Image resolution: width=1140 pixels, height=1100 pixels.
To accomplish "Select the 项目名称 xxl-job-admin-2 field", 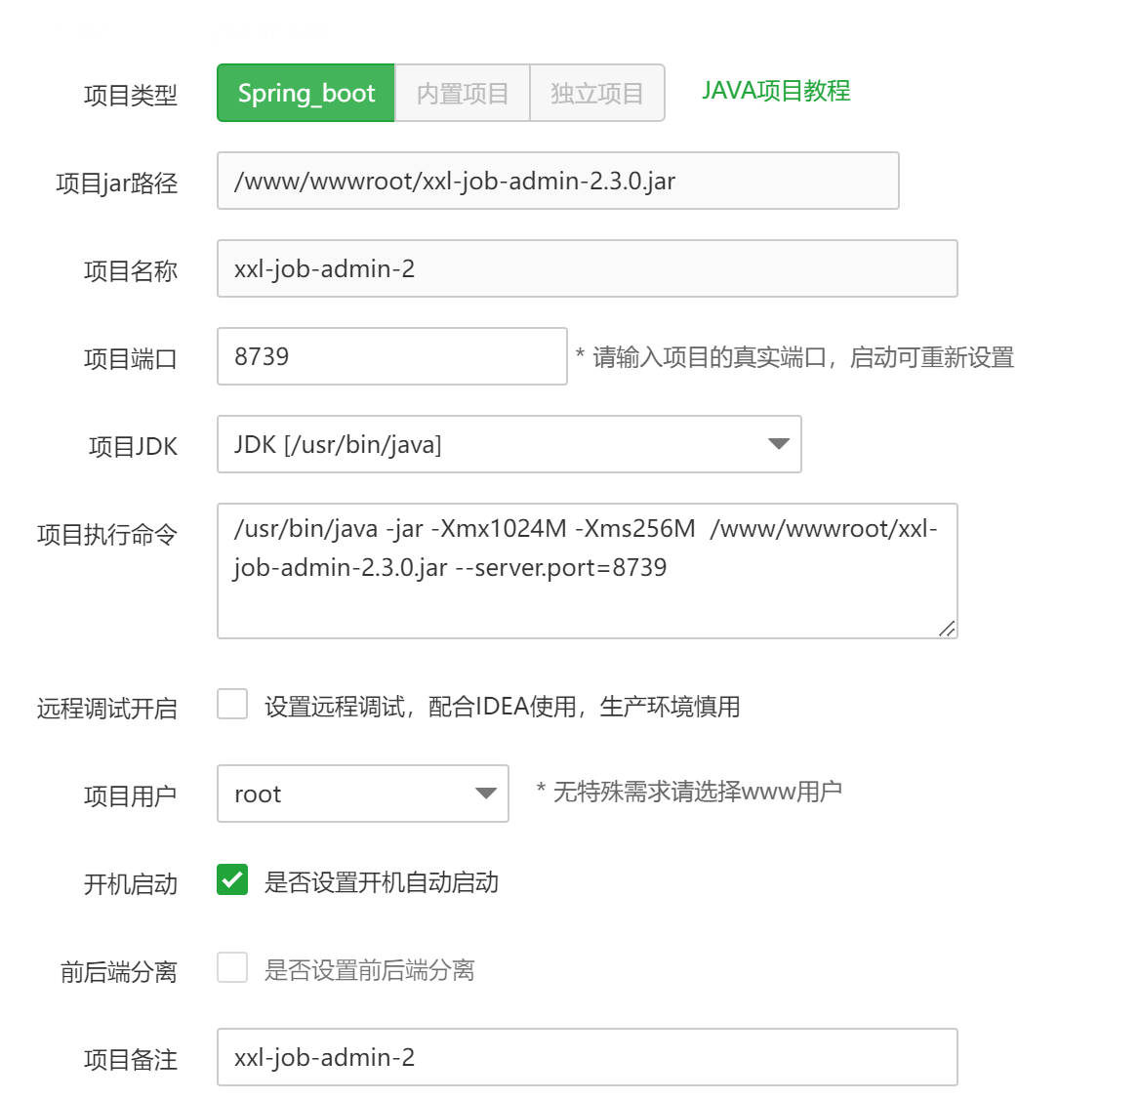I will (x=586, y=268).
